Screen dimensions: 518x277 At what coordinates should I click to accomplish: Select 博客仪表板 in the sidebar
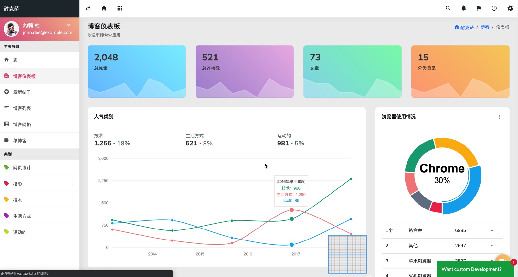click(40, 76)
